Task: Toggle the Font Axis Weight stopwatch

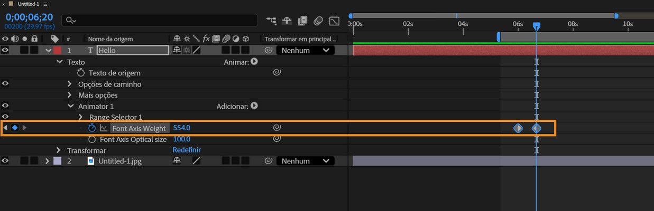Action: [92, 128]
